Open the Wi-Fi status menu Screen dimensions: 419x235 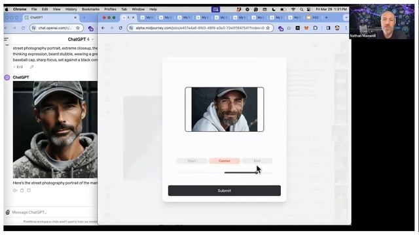[293, 9]
